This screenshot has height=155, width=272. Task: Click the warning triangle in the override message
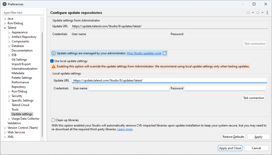54,66
